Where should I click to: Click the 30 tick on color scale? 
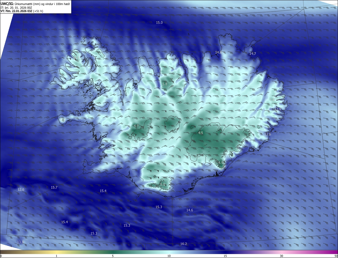tap(281, 256)
